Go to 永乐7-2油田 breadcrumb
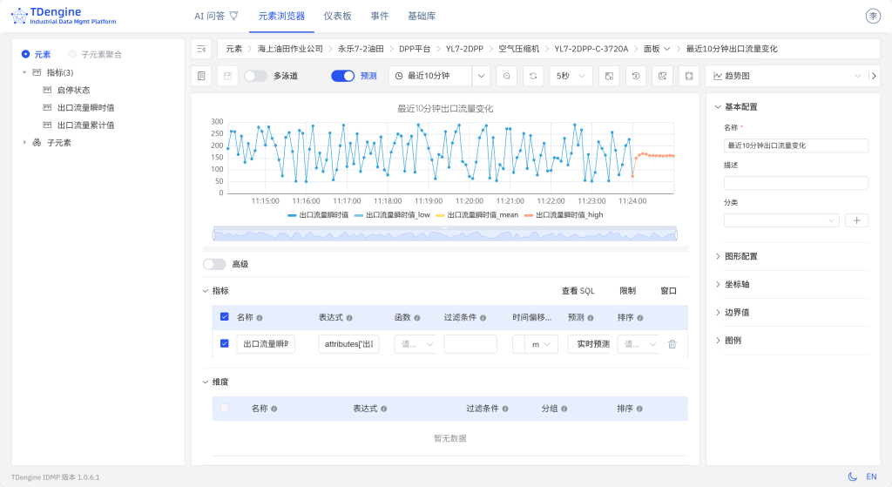This screenshot has height=487, width=892. pyautogui.click(x=361, y=49)
